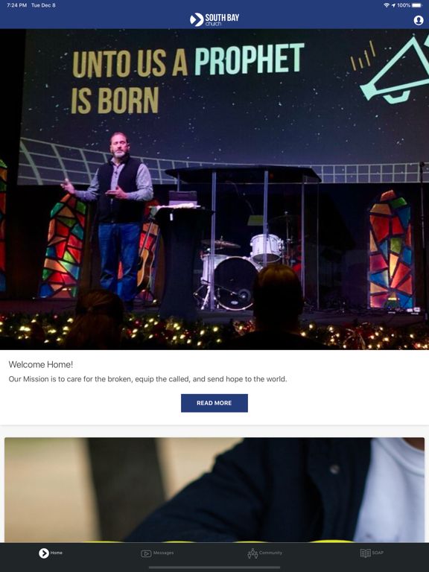Tap the Our Mission description text
Image resolution: width=429 pixels, height=572 pixels.
[147, 379]
